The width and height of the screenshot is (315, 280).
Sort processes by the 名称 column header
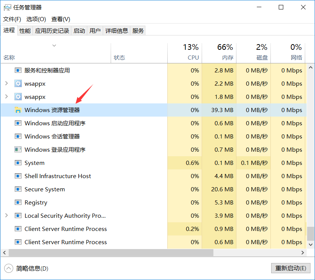tap(56, 53)
